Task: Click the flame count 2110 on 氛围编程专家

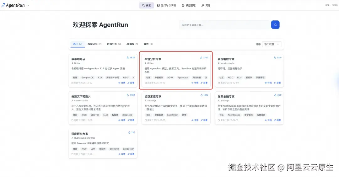Action: click(277, 58)
